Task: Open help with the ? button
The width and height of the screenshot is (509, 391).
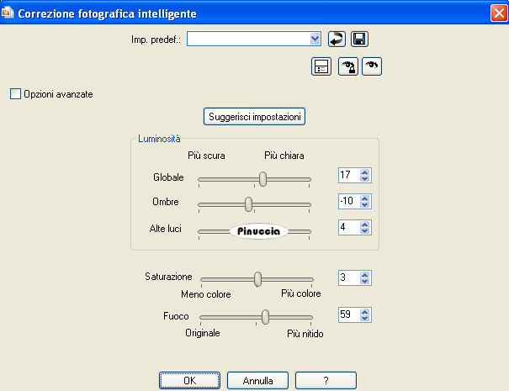Action: pos(325,380)
